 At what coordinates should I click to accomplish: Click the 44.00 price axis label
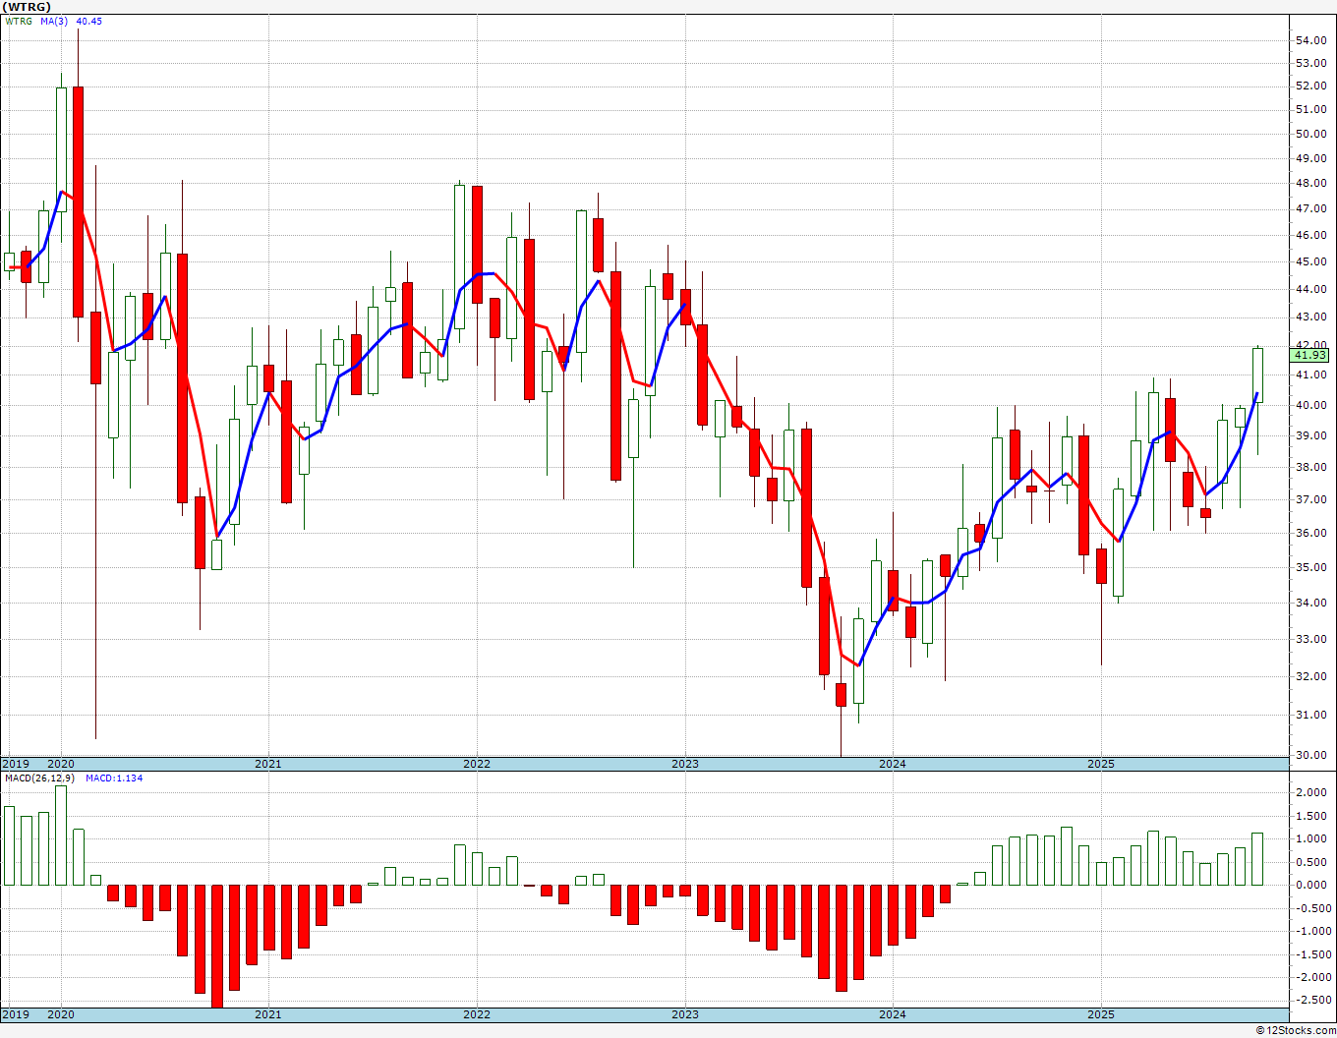coord(1311,289)
